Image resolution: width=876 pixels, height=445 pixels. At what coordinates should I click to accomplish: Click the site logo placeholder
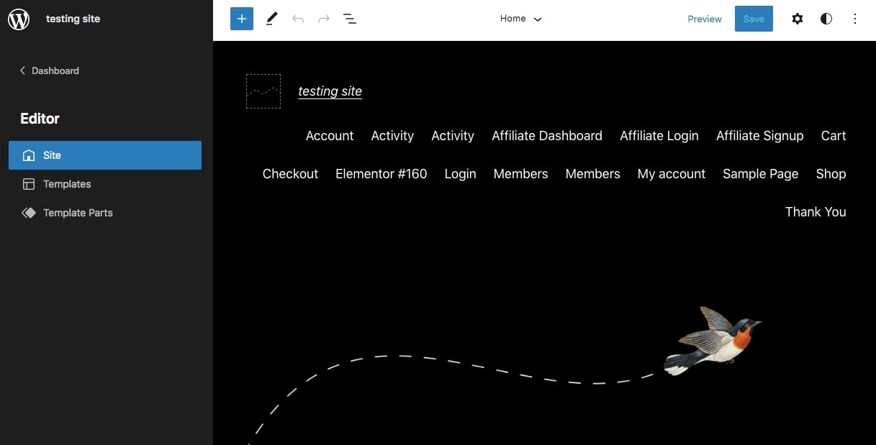(263, 91)
